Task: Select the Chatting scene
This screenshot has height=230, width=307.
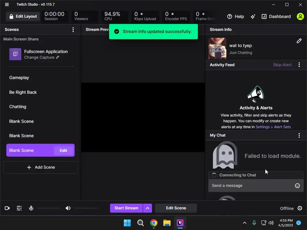Action: (x=40, y=107)
